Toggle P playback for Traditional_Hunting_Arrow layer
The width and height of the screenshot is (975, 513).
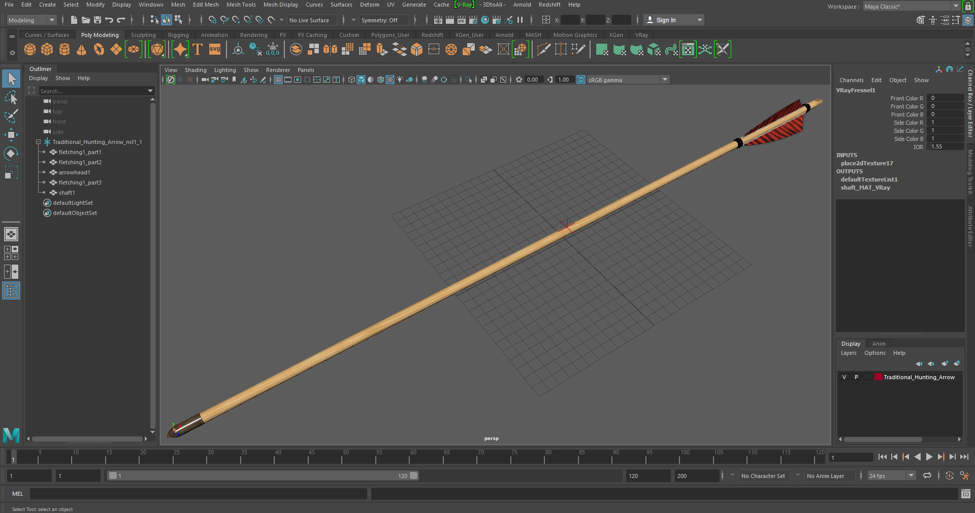pyautogui.click(x=856, y=377)
